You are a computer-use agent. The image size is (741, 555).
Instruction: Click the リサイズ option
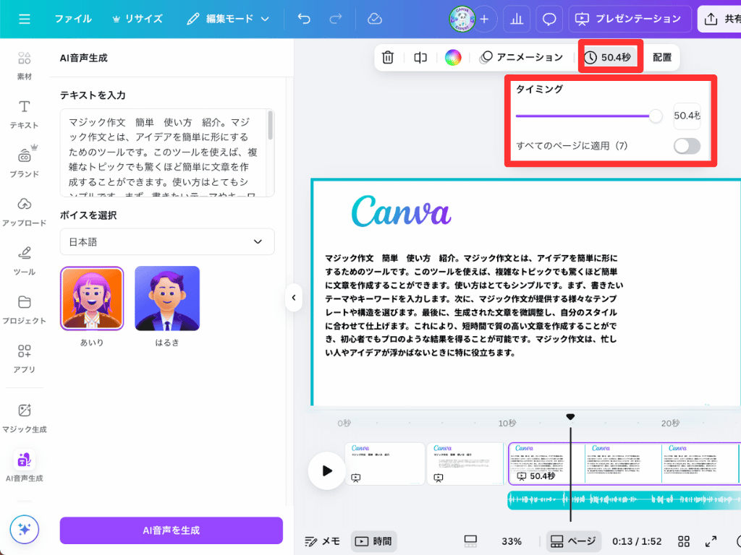tap(137, 19)
